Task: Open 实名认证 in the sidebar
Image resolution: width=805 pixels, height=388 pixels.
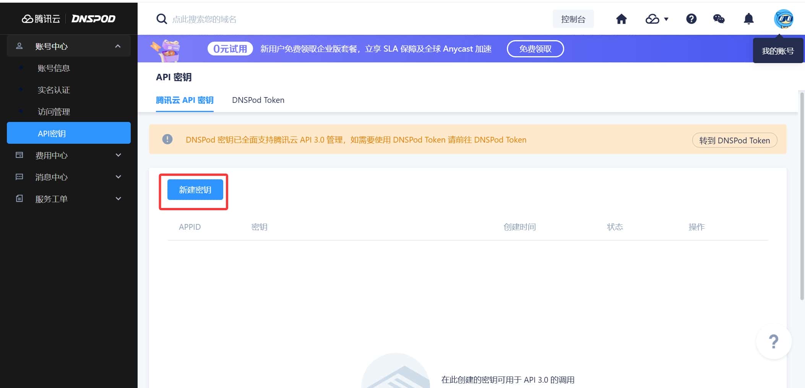Action: click(x=54, y=90)
